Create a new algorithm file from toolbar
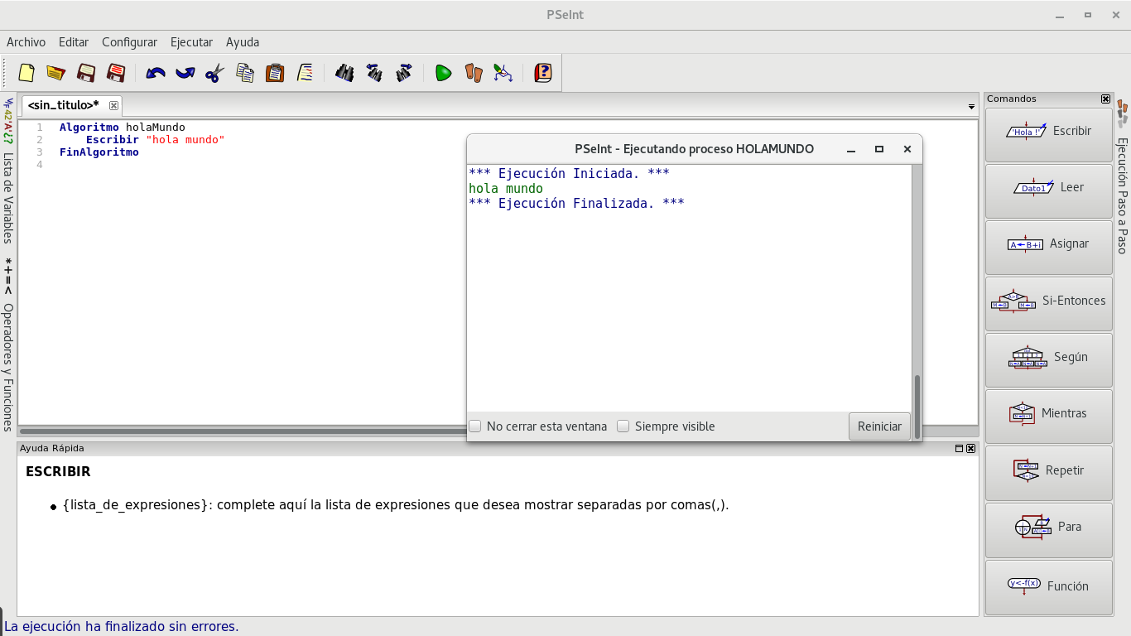 pos(26,73)
